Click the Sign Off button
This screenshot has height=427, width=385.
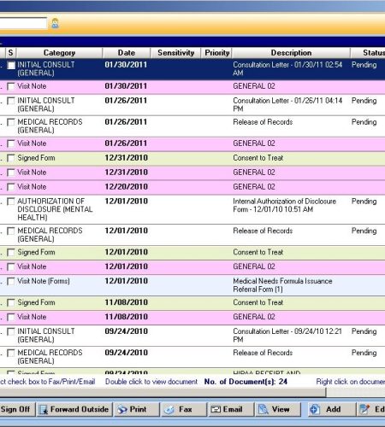point(17,410)
